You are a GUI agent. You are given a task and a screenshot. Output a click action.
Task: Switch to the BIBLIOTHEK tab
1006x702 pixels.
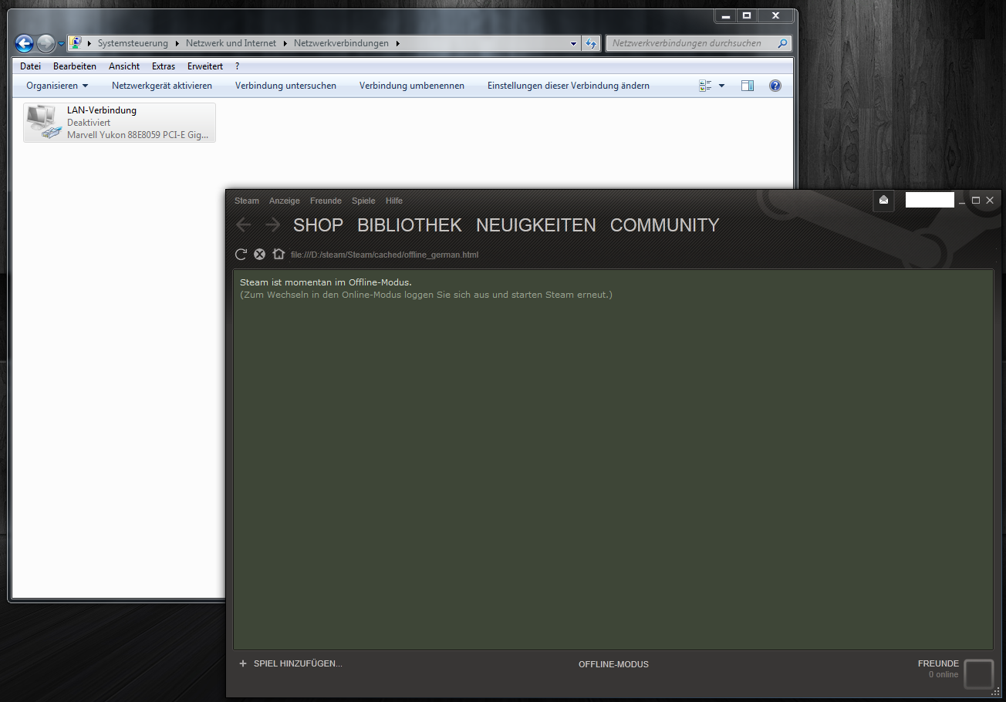[x=410, y=225]
